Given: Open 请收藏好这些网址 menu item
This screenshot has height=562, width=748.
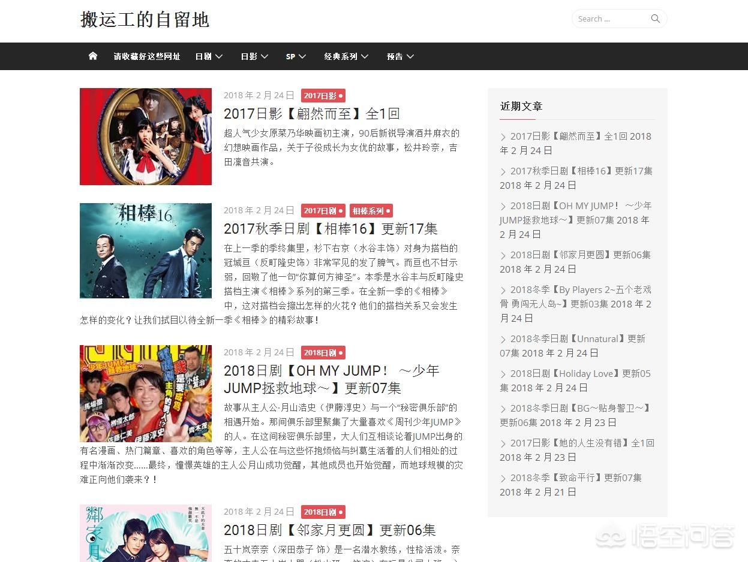Looking at the screenshot, I should (147, 56).
